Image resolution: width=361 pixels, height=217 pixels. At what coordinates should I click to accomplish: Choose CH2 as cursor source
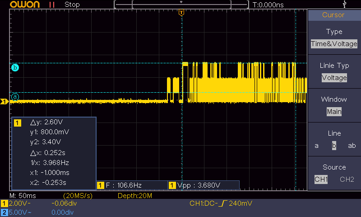(x=347, y=179)
